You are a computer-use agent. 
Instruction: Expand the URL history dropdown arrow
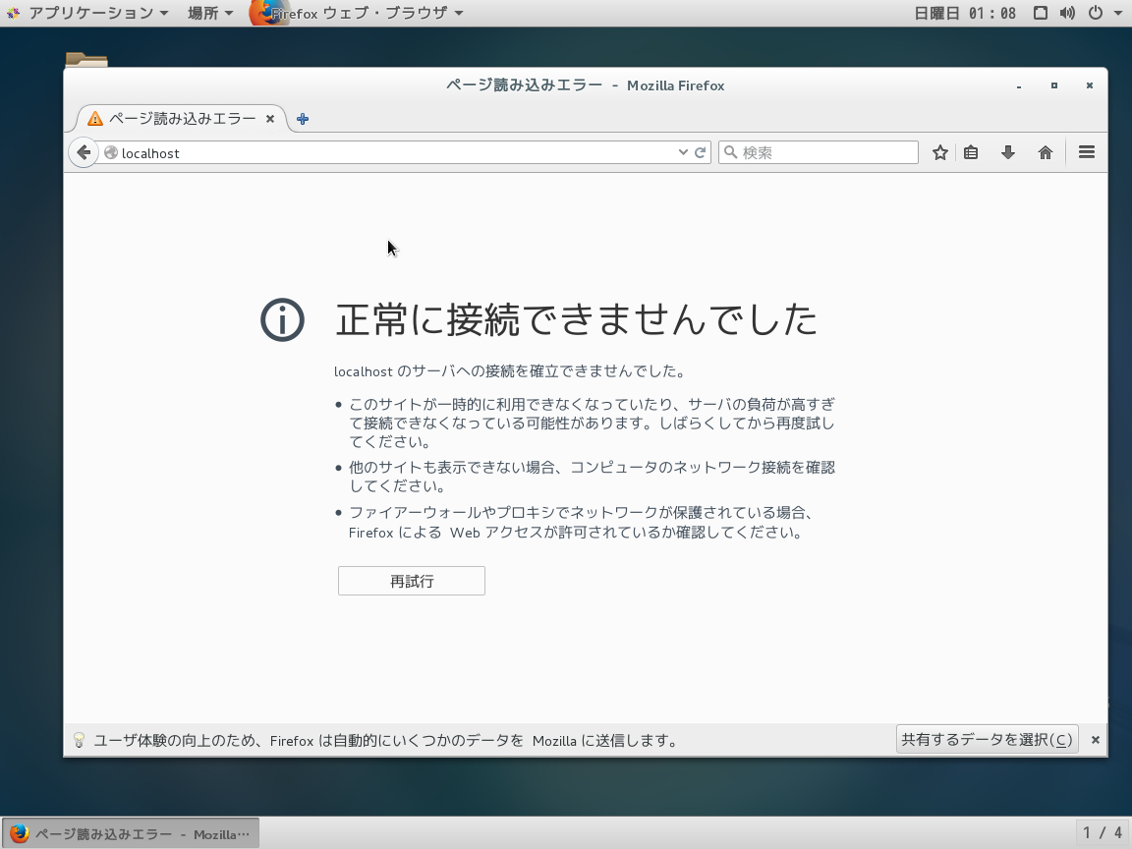[682, 152]
